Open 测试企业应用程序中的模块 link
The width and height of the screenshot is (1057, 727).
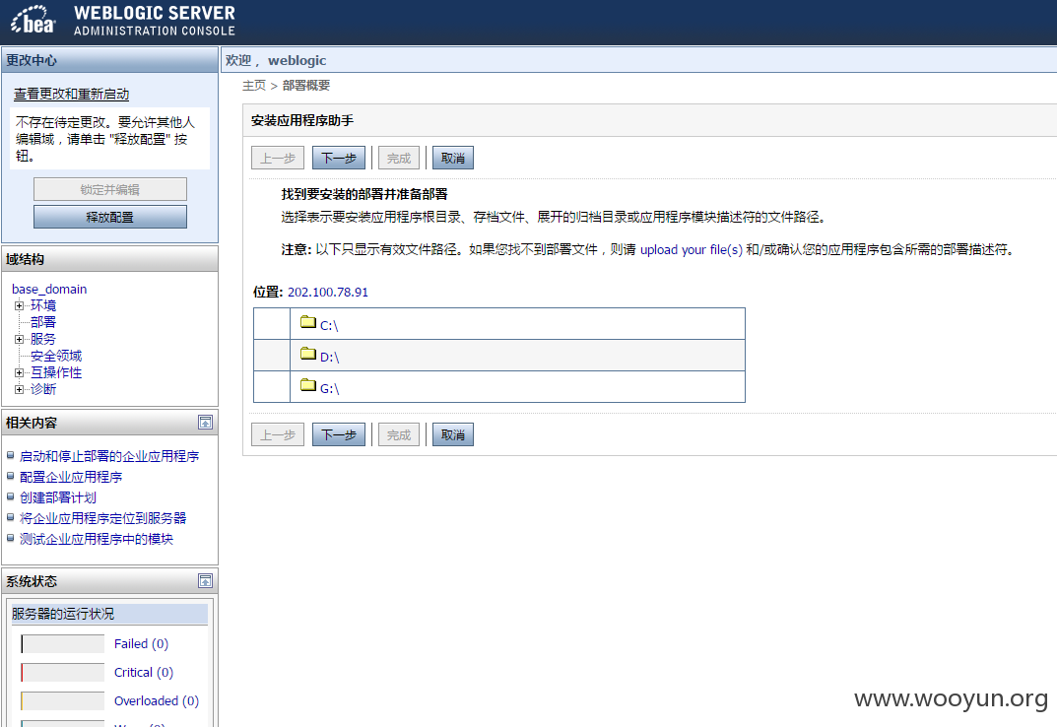point(97,539)
